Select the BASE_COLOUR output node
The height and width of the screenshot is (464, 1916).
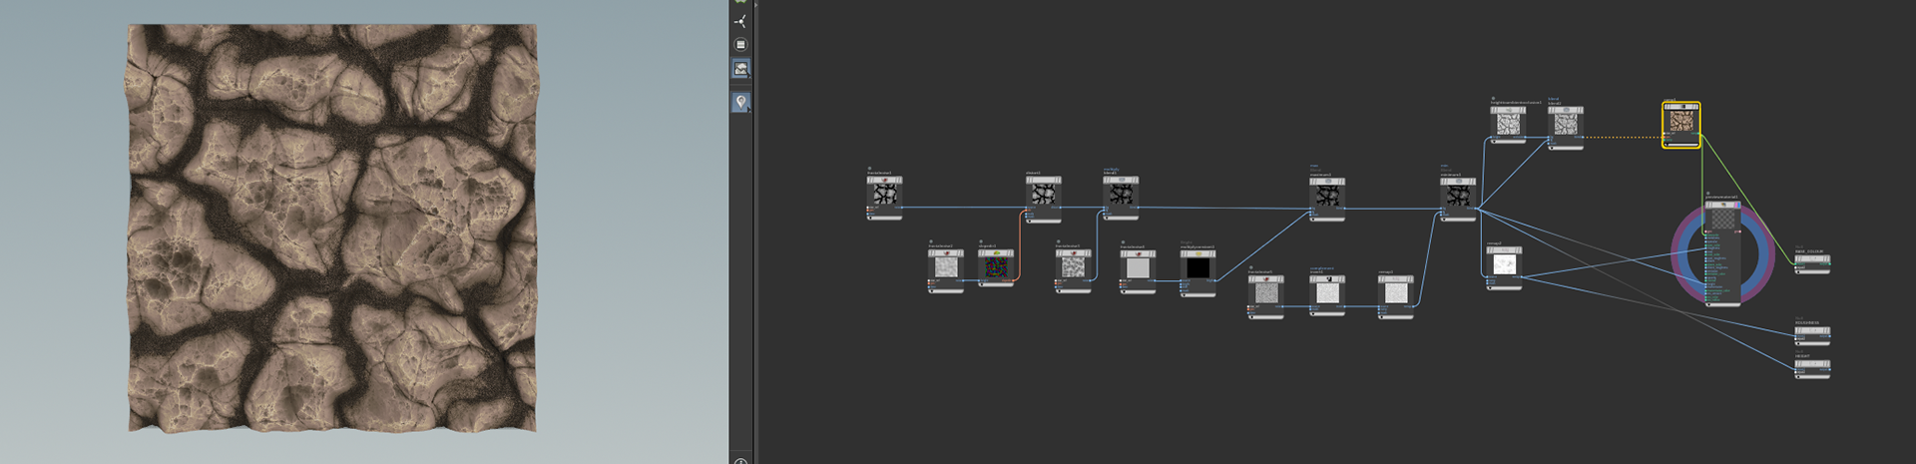coord(1812,260)
